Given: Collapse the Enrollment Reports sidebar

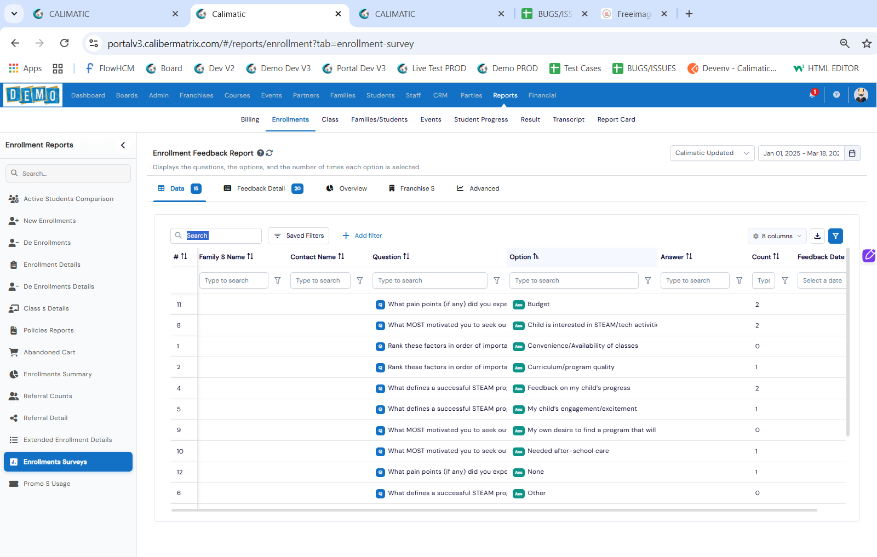Looking at the screenshot, I should click(123, 145).
